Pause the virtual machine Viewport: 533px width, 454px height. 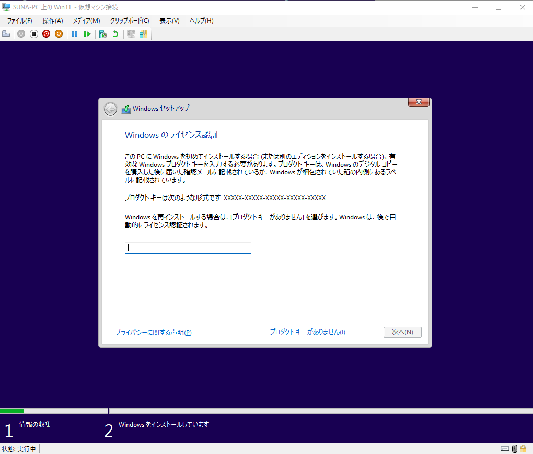75,33
